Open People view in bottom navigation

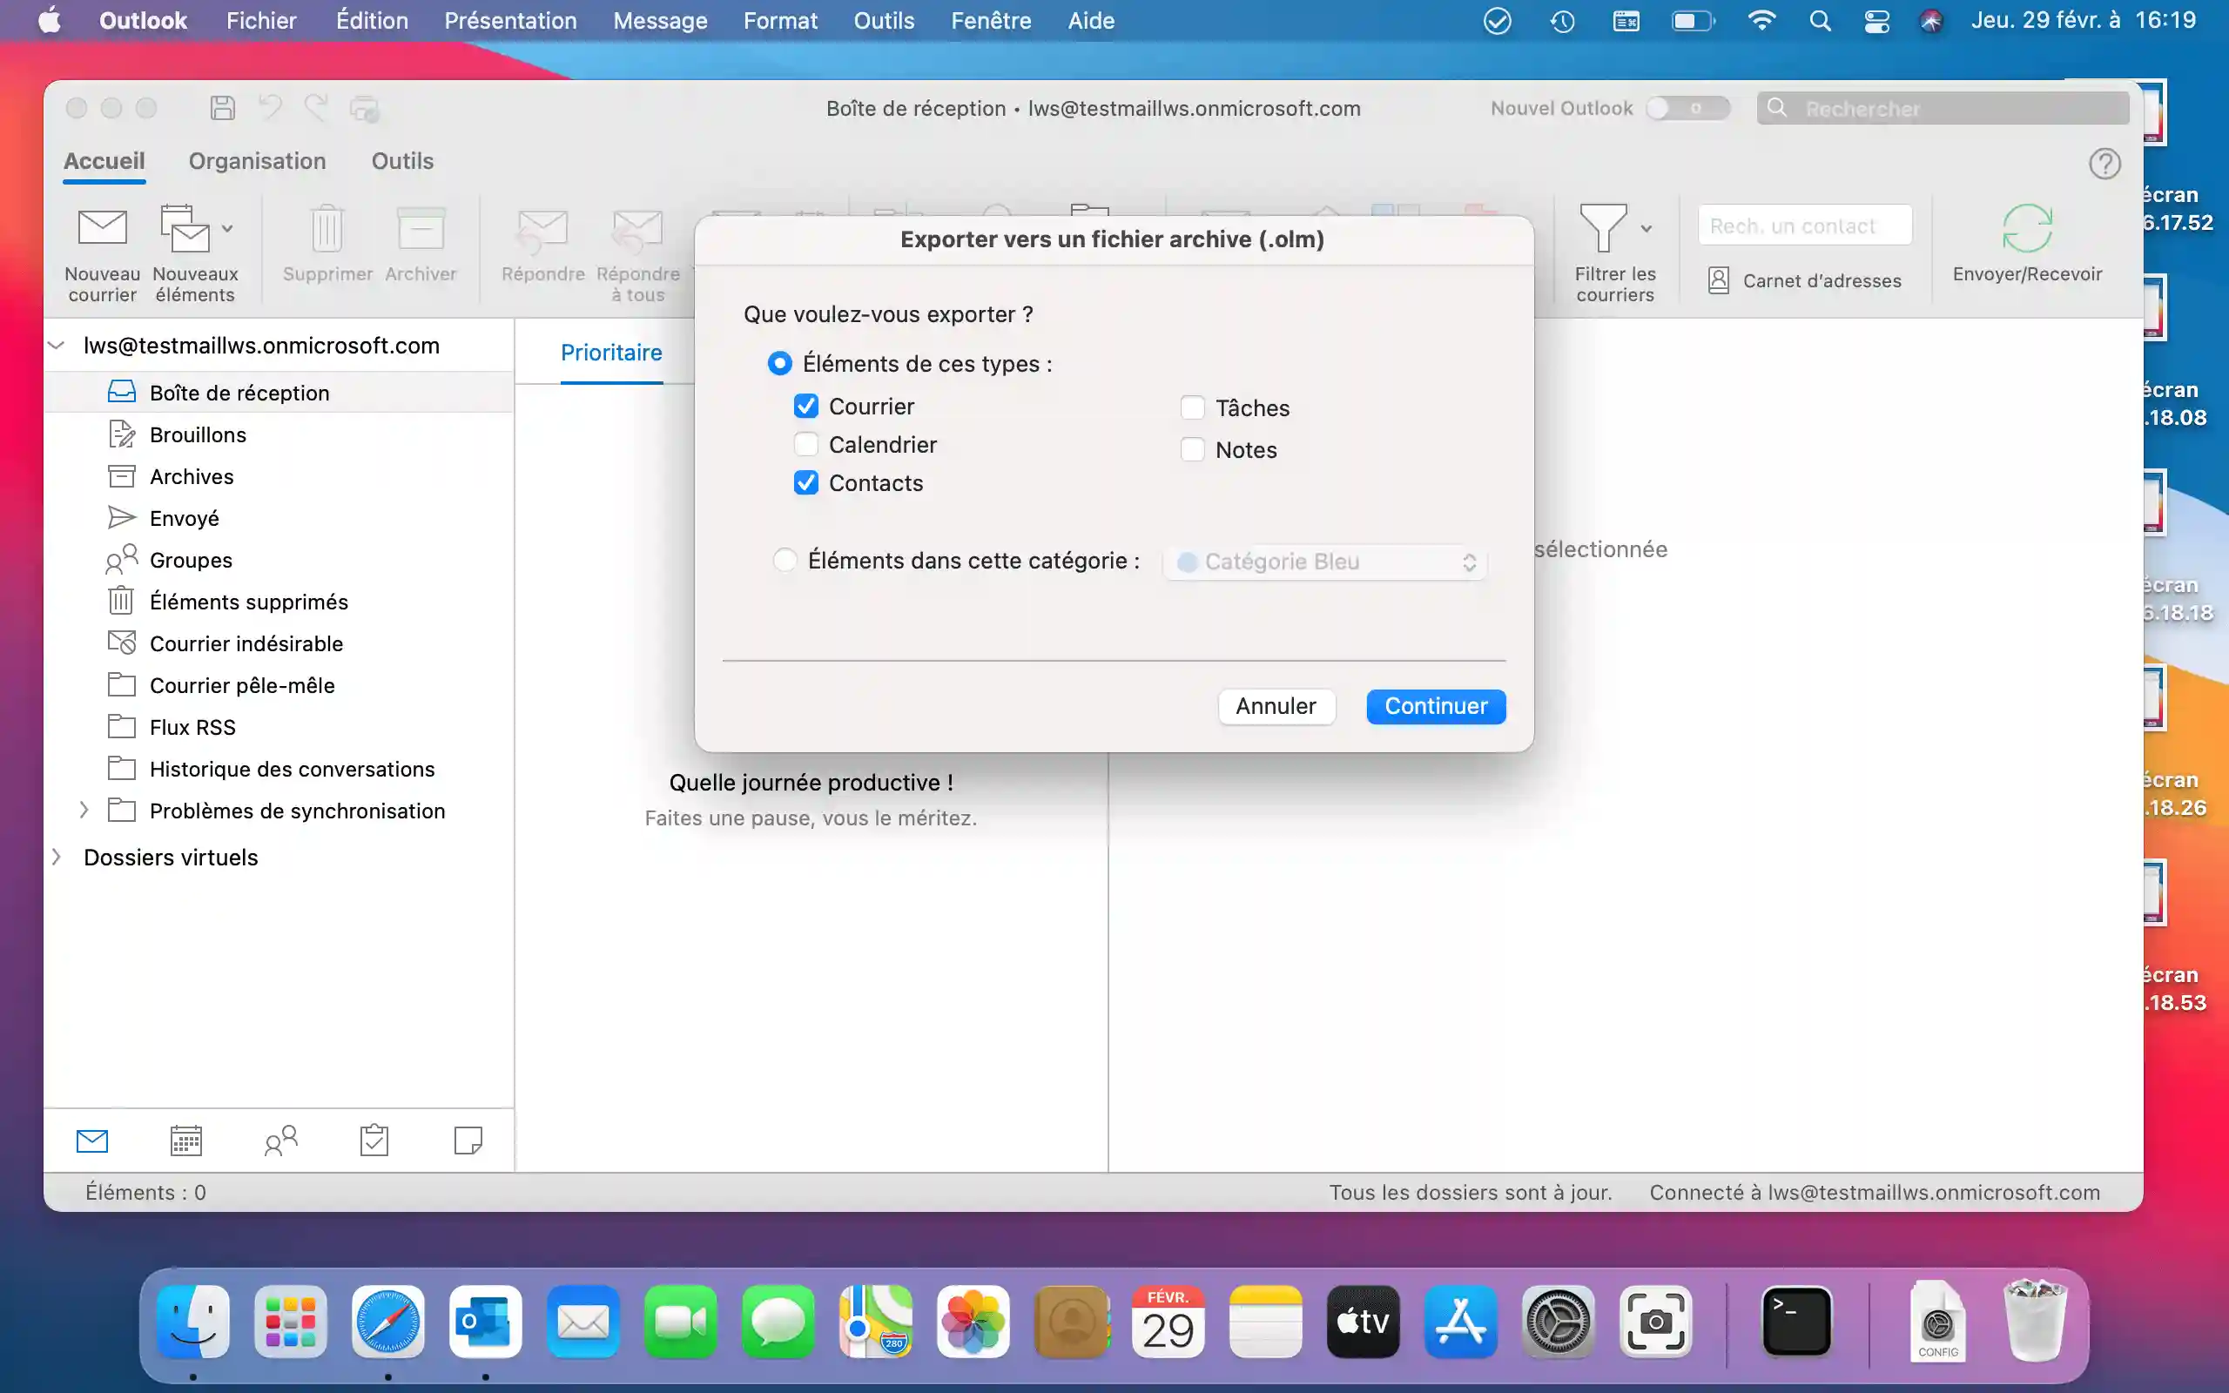(281, 1141)
